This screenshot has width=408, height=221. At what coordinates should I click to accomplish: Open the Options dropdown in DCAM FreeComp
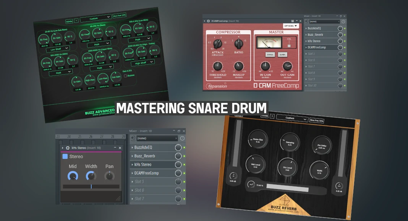[x=291, y=26]
